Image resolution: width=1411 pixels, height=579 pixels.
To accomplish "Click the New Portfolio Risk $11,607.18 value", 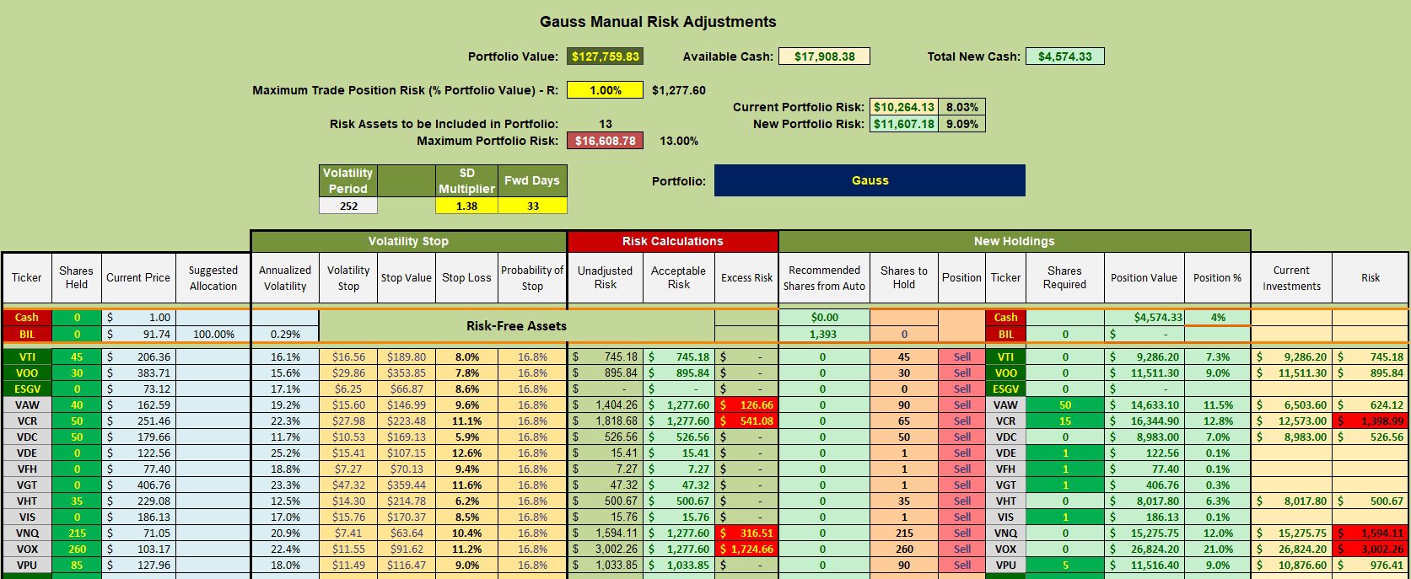I will tap(903, 124).
